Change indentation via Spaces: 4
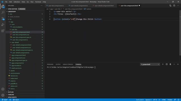 click(x=148, y=100)
